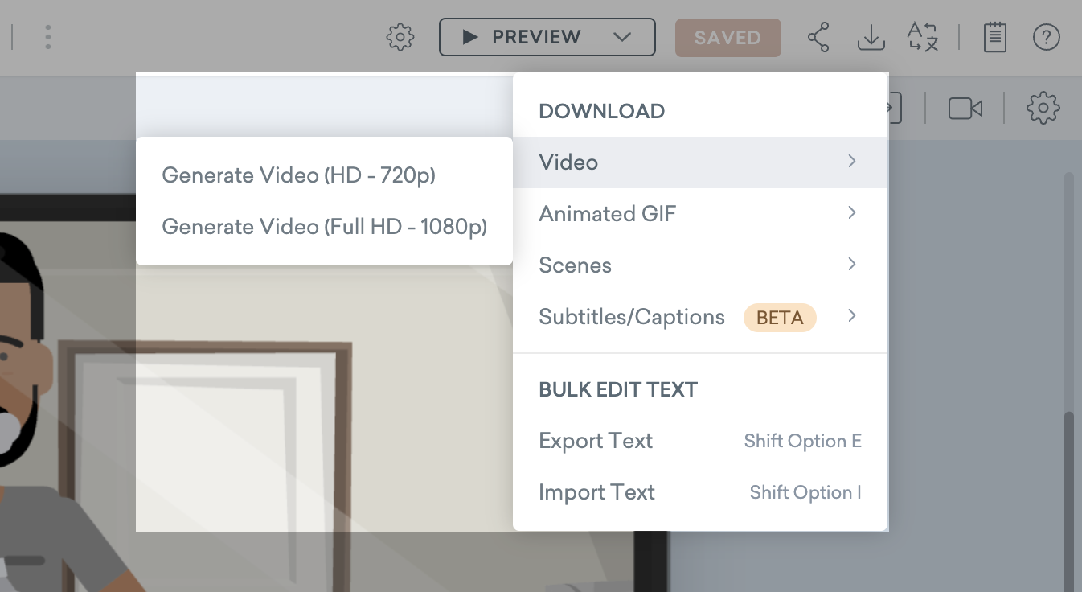The width and height of the screenshot is (1082, 592).
Task: Click the DOWNLOAD heading text
Action: coord(601,111)
